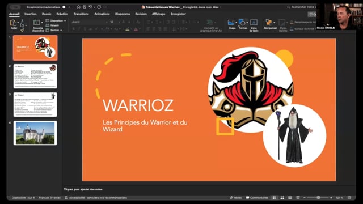Click the zoom in plus icon
Image resolution: width=363 pixels, height=204 pixels.
pos(331,198)
